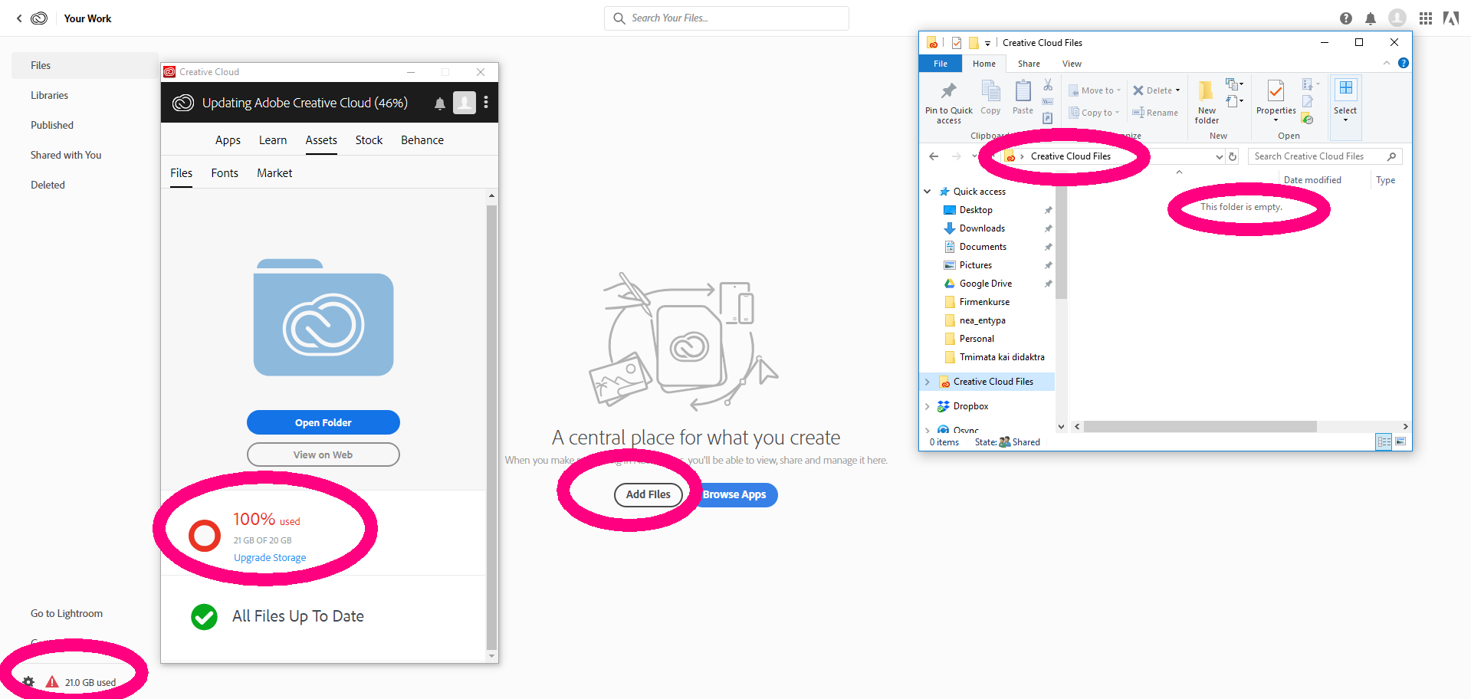1471x699 pixels.
Task: Click the Adobe logo at top right
Action: pyautogui.click(x=1450, y=18)
